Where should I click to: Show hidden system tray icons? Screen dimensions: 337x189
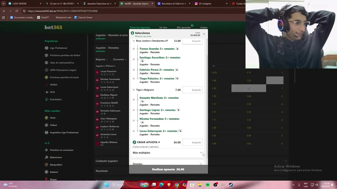[x=293, y=185]
